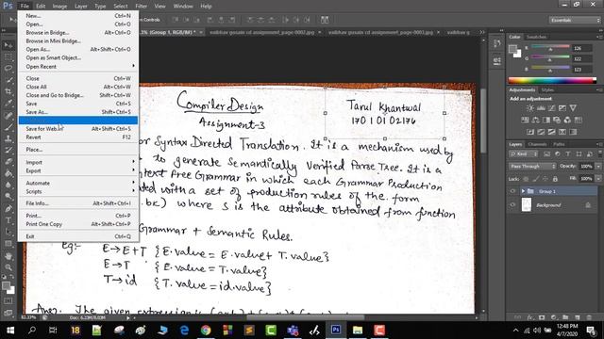Select the Horizontal Type tool

[x=8, y=220]
